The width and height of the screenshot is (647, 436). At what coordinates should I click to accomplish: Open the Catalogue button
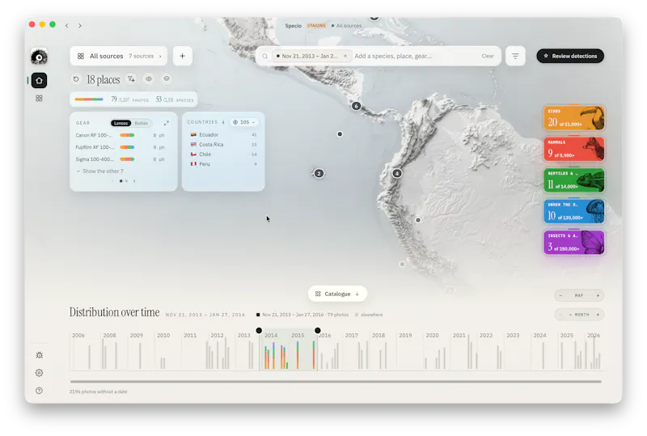point(337,294)
